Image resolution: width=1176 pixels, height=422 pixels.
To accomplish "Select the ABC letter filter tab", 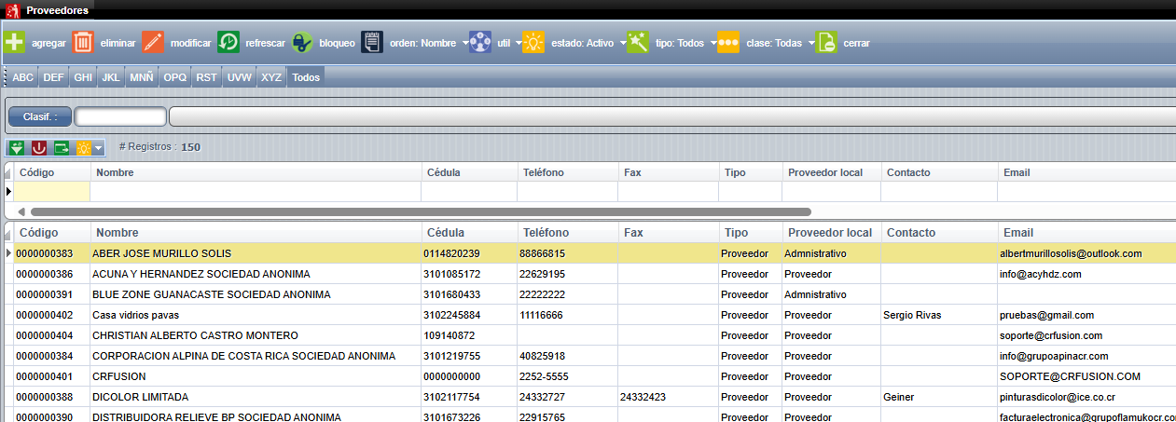I will [x=23, y=77].
